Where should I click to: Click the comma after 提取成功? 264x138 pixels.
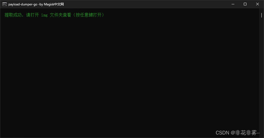(23, 16)
